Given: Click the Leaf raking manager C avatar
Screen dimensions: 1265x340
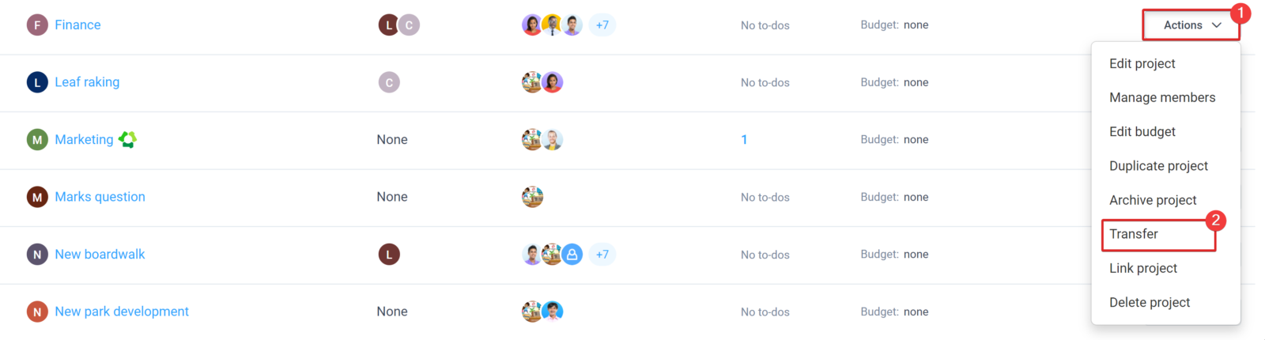Looking at the screenshot, I should [x=389, y=82].
